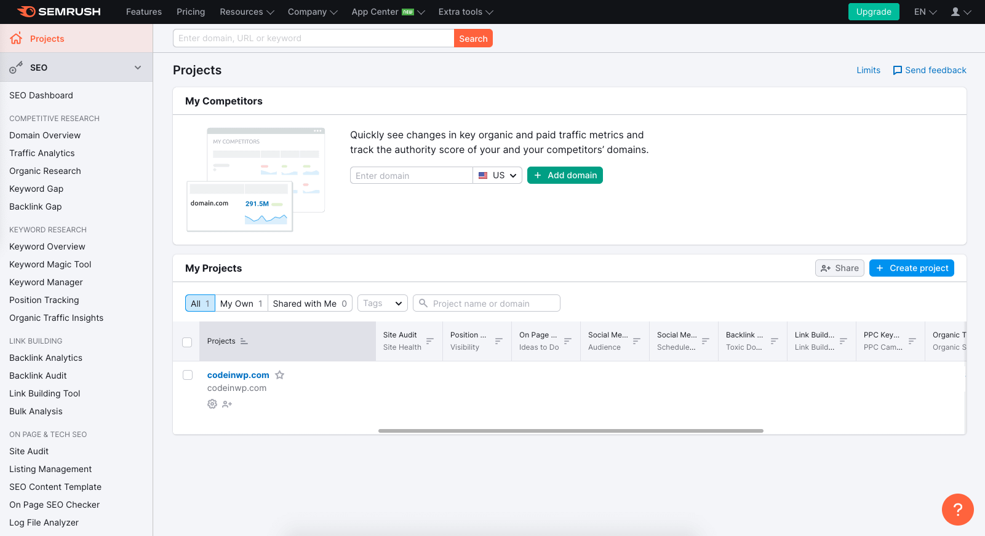Click PPC Keyword column sort icon
The height and width of the screenshot is (536, 985).
coord(912,341)
